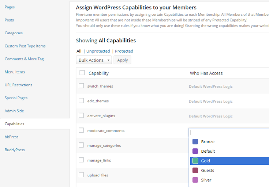
Task: Click the maroon Guests color swatch
Action: (x=195, y=171)
